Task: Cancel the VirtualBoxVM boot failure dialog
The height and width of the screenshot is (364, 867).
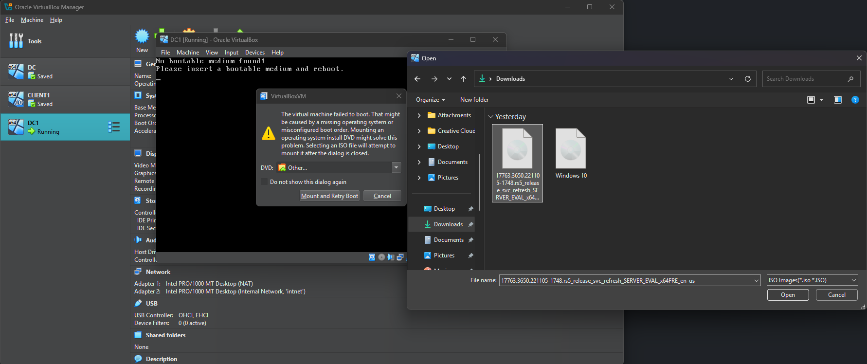Action: [382, 196]
